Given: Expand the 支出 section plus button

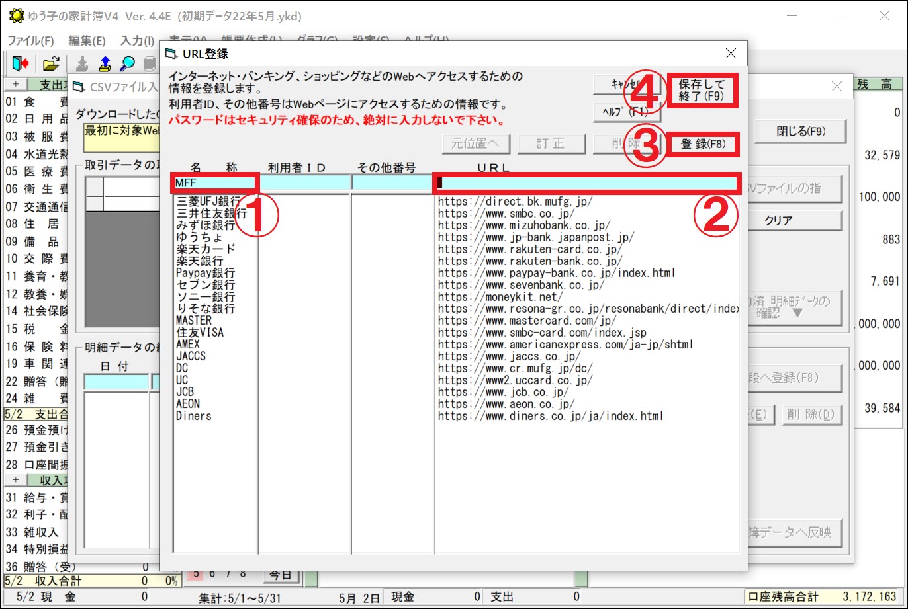Looking at the screenshot, I should 15,85.
